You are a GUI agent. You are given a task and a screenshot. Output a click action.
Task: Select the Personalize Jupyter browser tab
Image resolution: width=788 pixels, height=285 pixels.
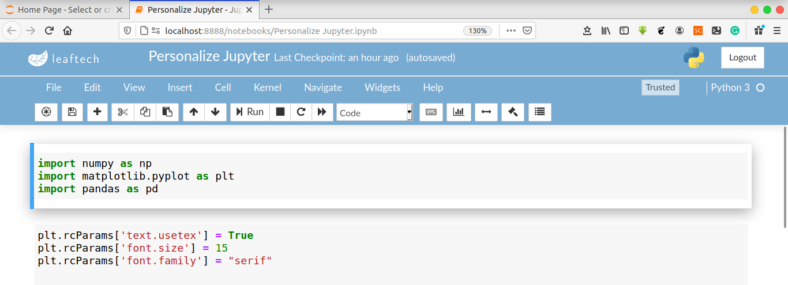pyautogui.click(x=194, y=10)
